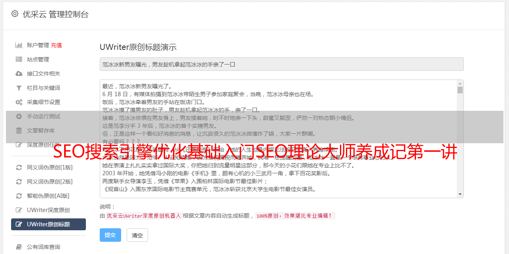Click the line 饭后，范冰冰牵着男友的手站在饭店门口。
This screenshot has height=254, width=509.
click(x=153, y=102)
